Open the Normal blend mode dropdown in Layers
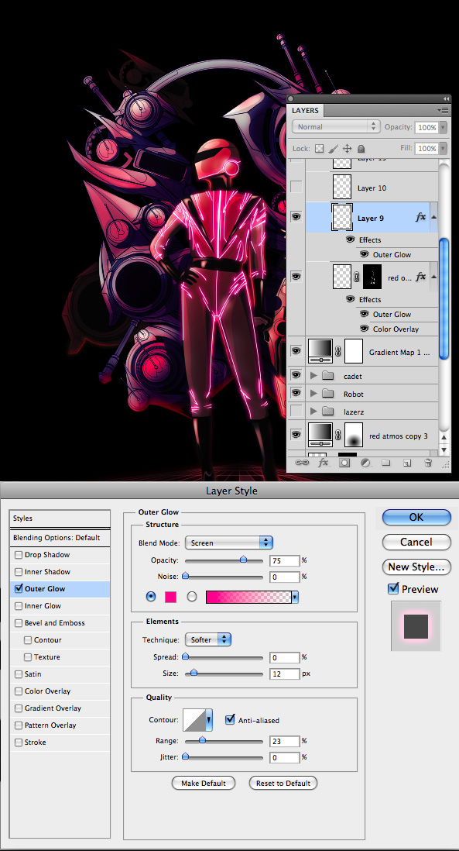The height and width of the screenshot is (851, 459). point(335,126)
